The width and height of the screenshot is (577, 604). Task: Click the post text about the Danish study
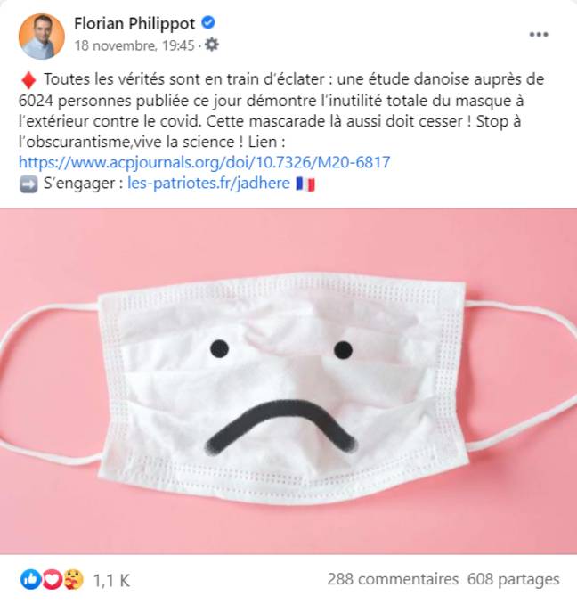coord(285,100)
